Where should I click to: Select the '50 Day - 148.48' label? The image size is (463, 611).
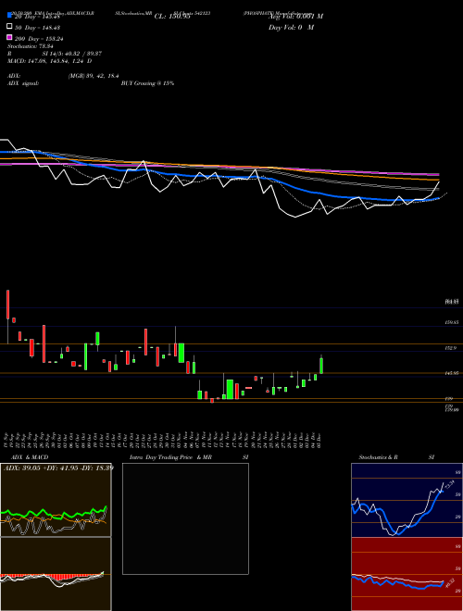click(x=37, y=28)
